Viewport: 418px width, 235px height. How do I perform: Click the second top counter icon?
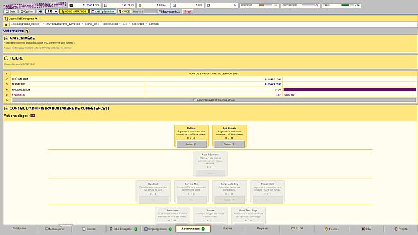point(105,6)
